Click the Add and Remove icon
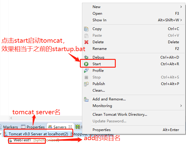This screenshot has height=144, width=186. click(86, 99)
